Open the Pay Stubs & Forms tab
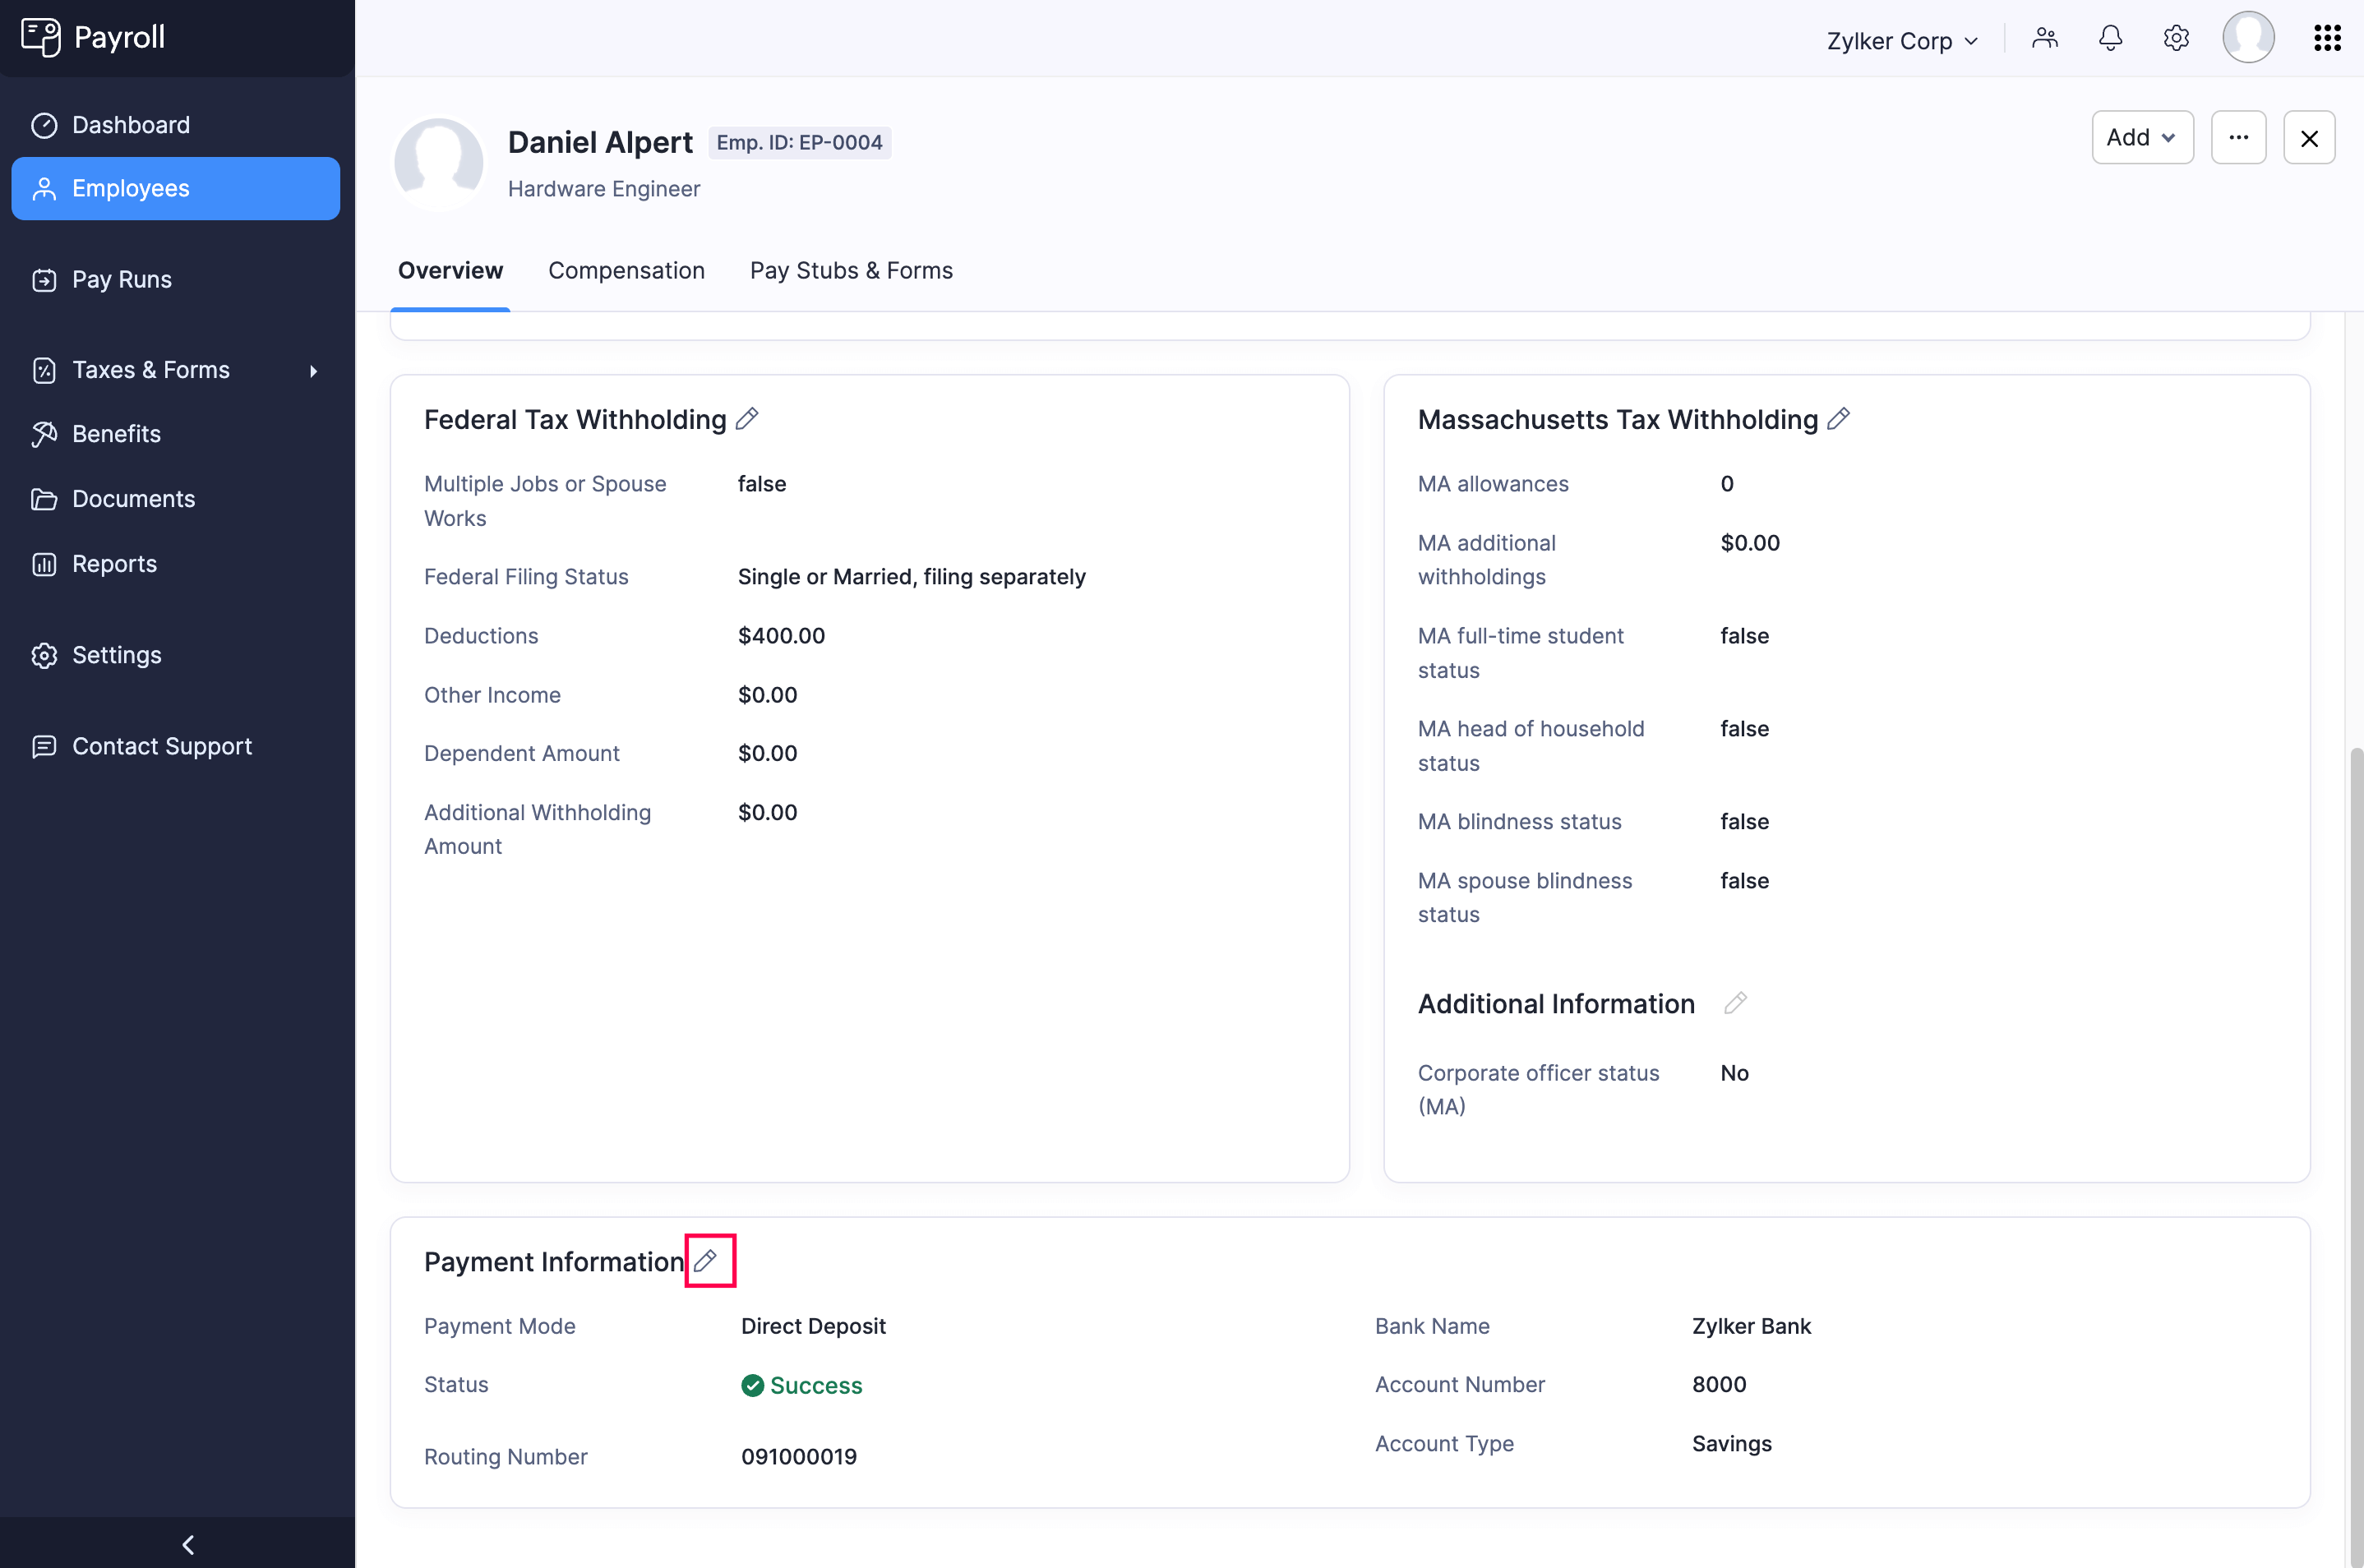 click(851, 270)
